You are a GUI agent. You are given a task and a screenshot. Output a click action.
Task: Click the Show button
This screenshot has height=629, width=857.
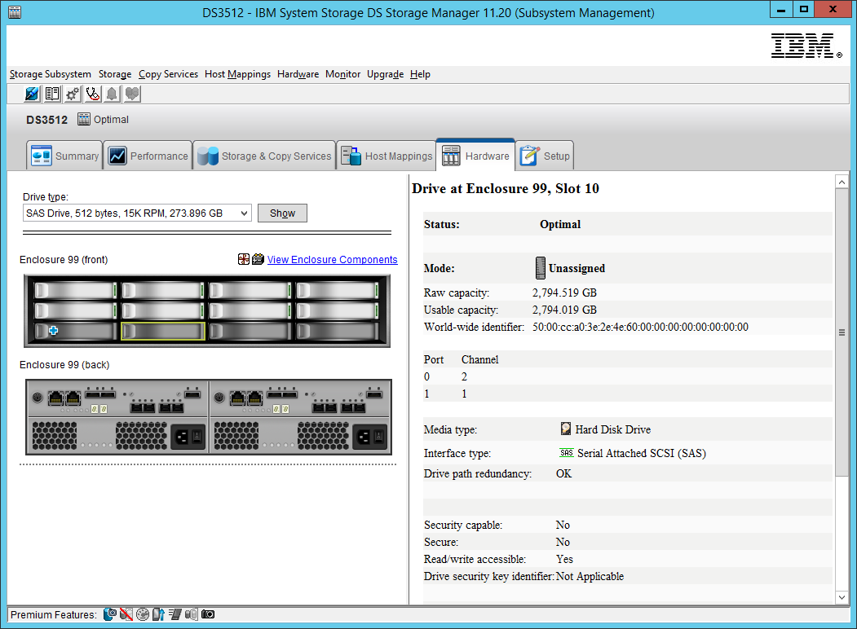pos(282,212)
